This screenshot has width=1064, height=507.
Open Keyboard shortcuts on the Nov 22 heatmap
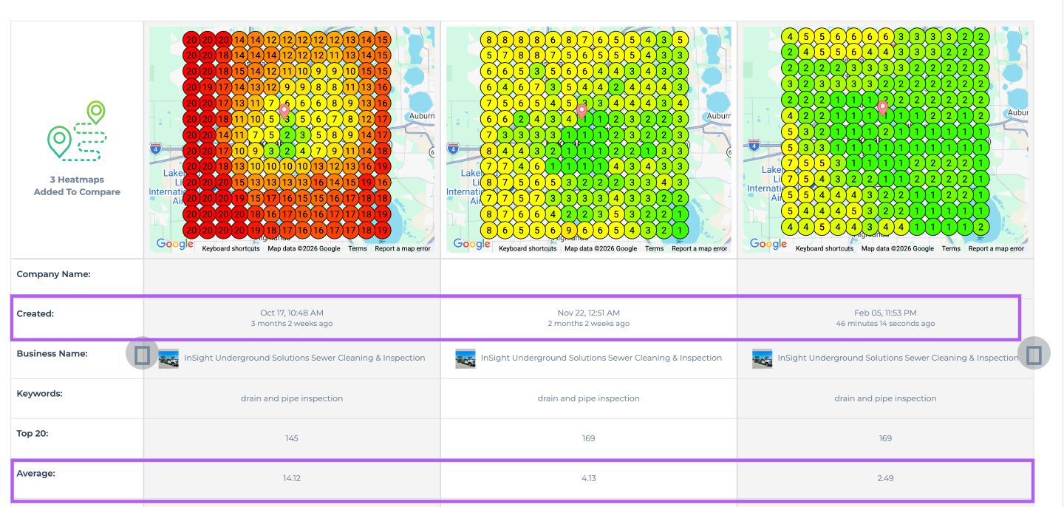pyautogui.click(x=528, y=249)
